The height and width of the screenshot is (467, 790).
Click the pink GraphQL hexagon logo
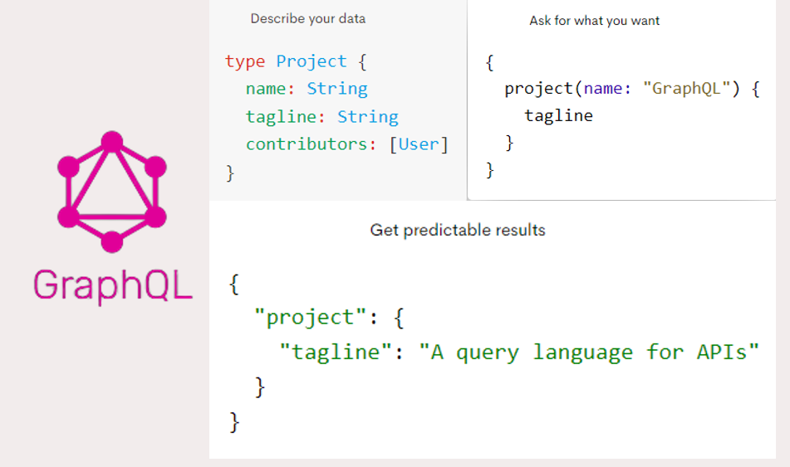(112, 192)
